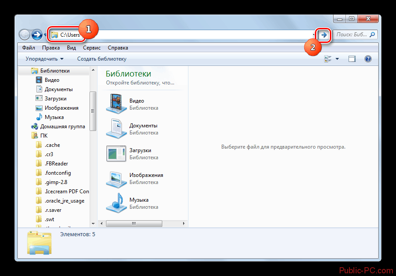Select Домашняя группа in navigation tree
This screenshot has width=396, height=276.
click(63, 126)
